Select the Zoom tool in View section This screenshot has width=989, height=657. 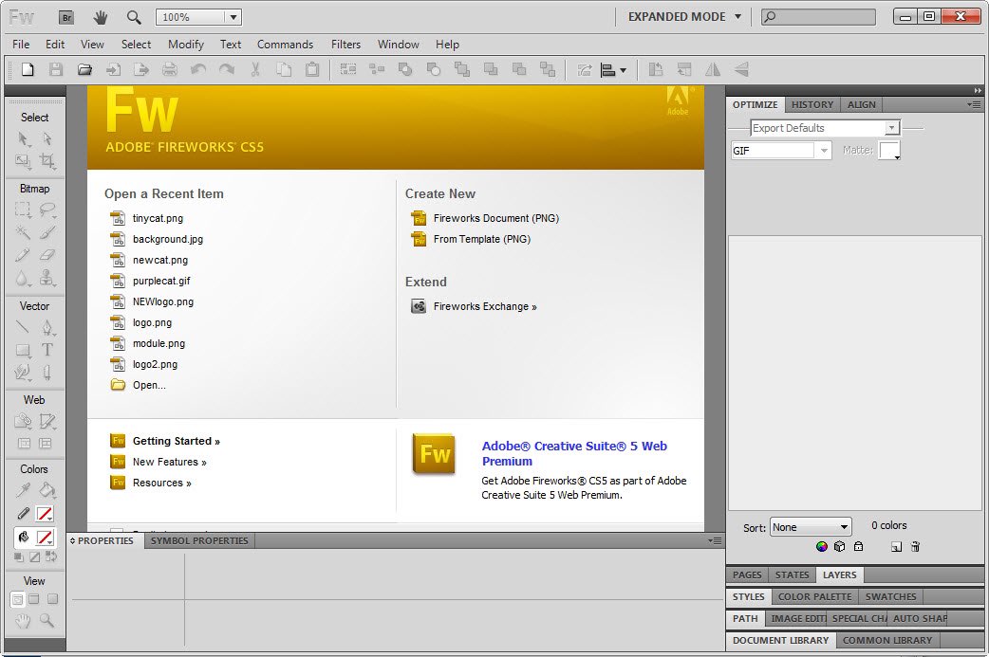point(47,621)
